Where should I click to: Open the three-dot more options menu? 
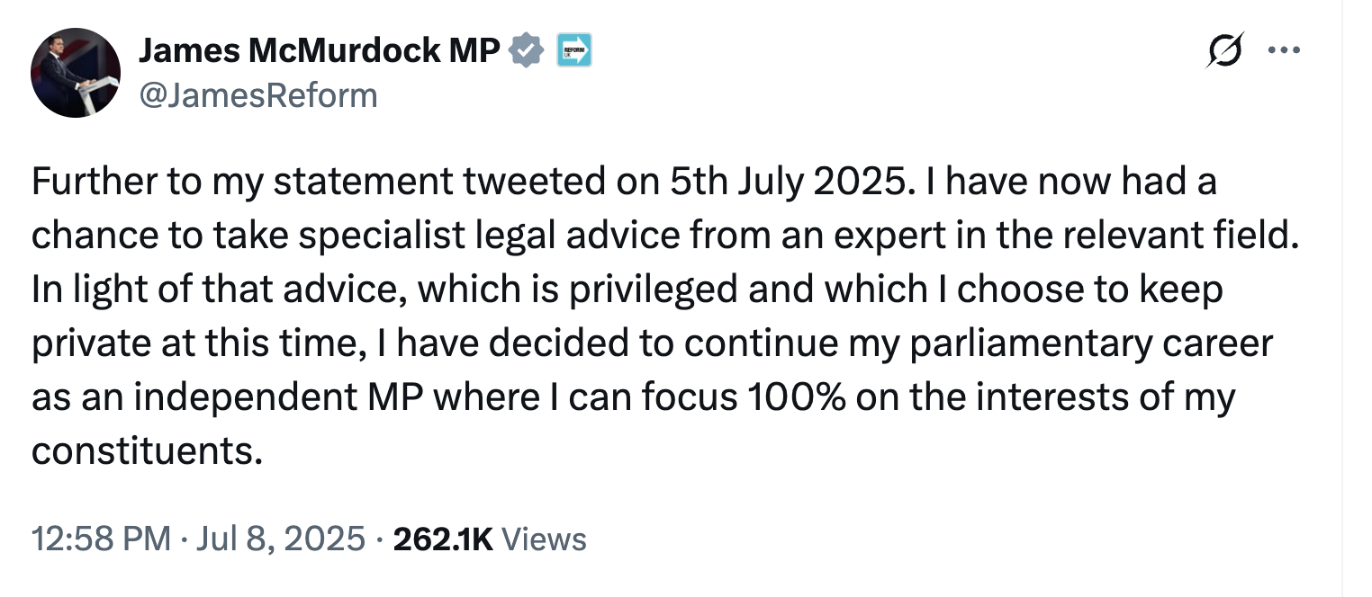coord(1284,50)
